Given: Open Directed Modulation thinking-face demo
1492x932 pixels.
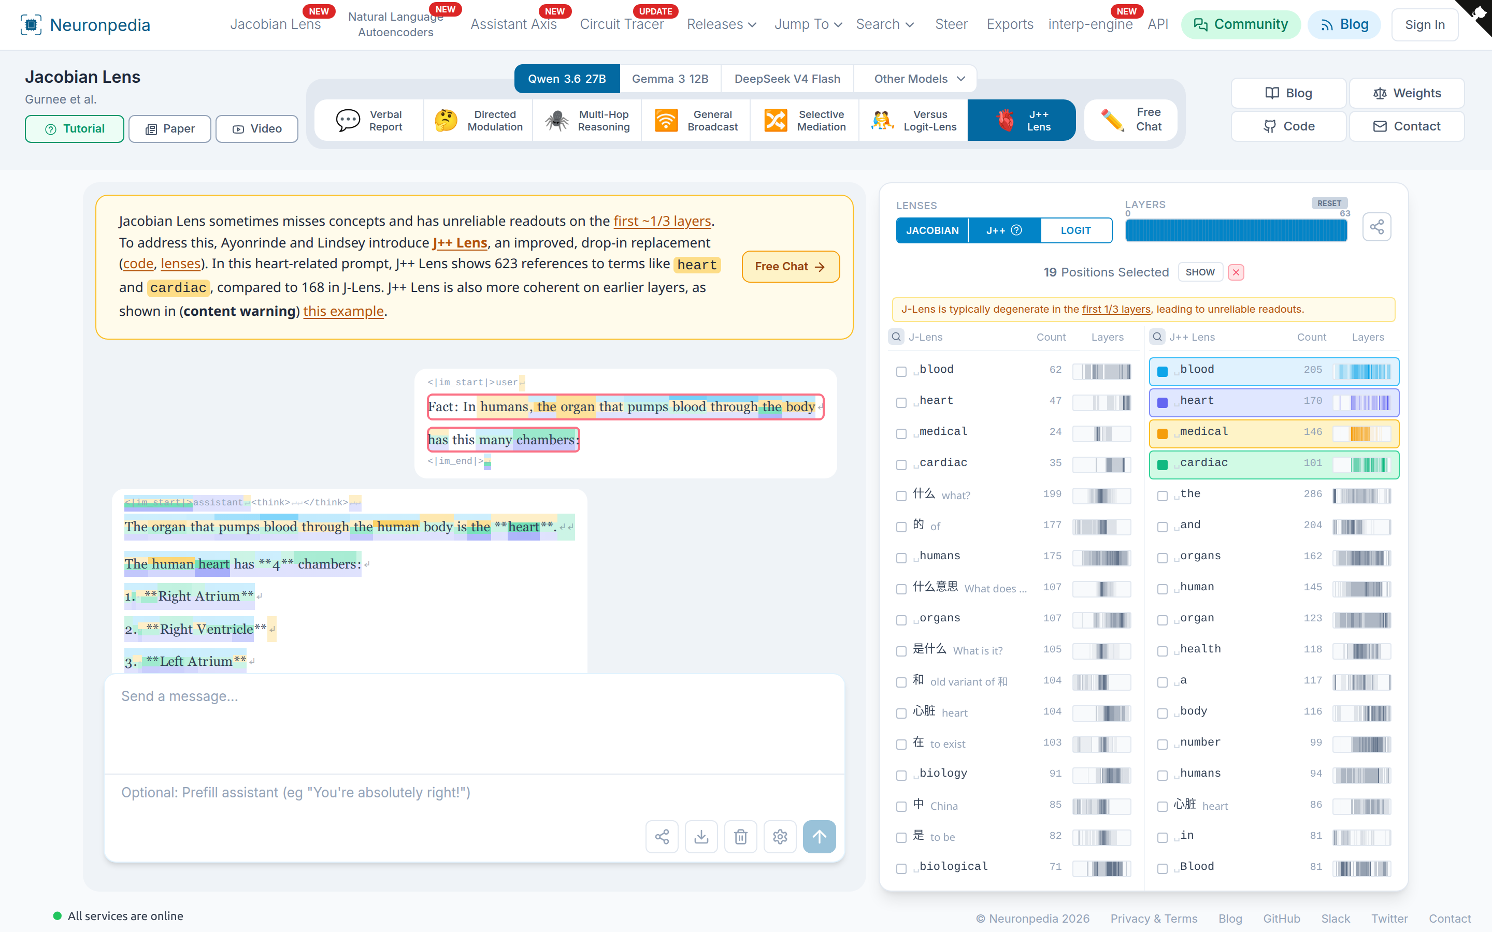Looking at the screenshot, I should tap(479, 120).
